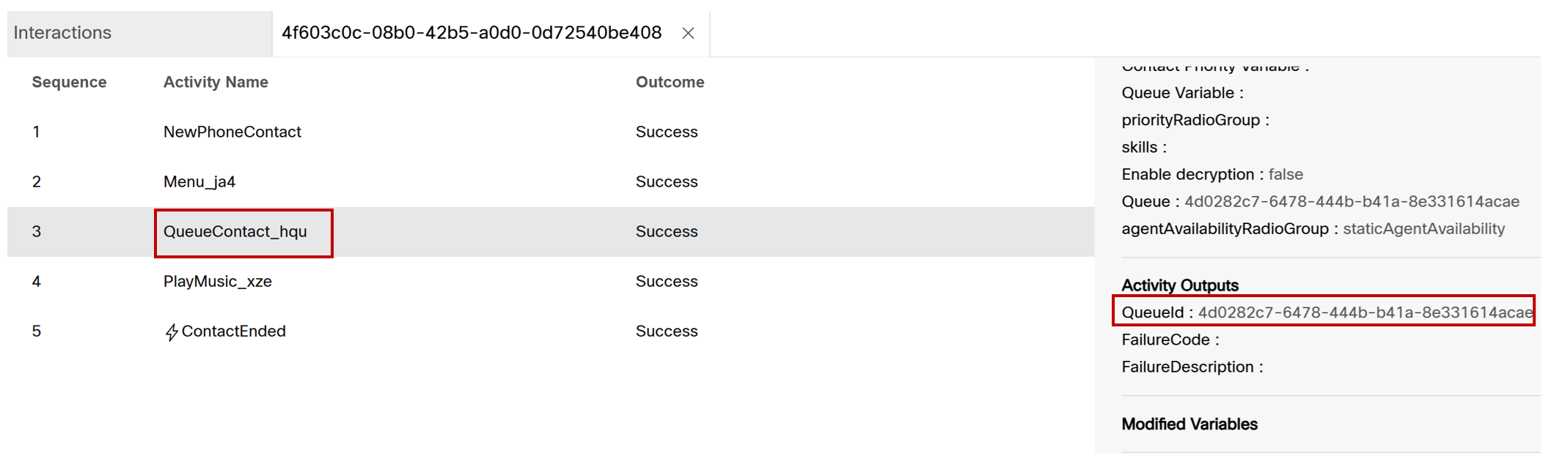Image resolution: width=1551 pixels, height=464 pixels.
Task: Click the Outcome column header
Action: pos(670,82)
